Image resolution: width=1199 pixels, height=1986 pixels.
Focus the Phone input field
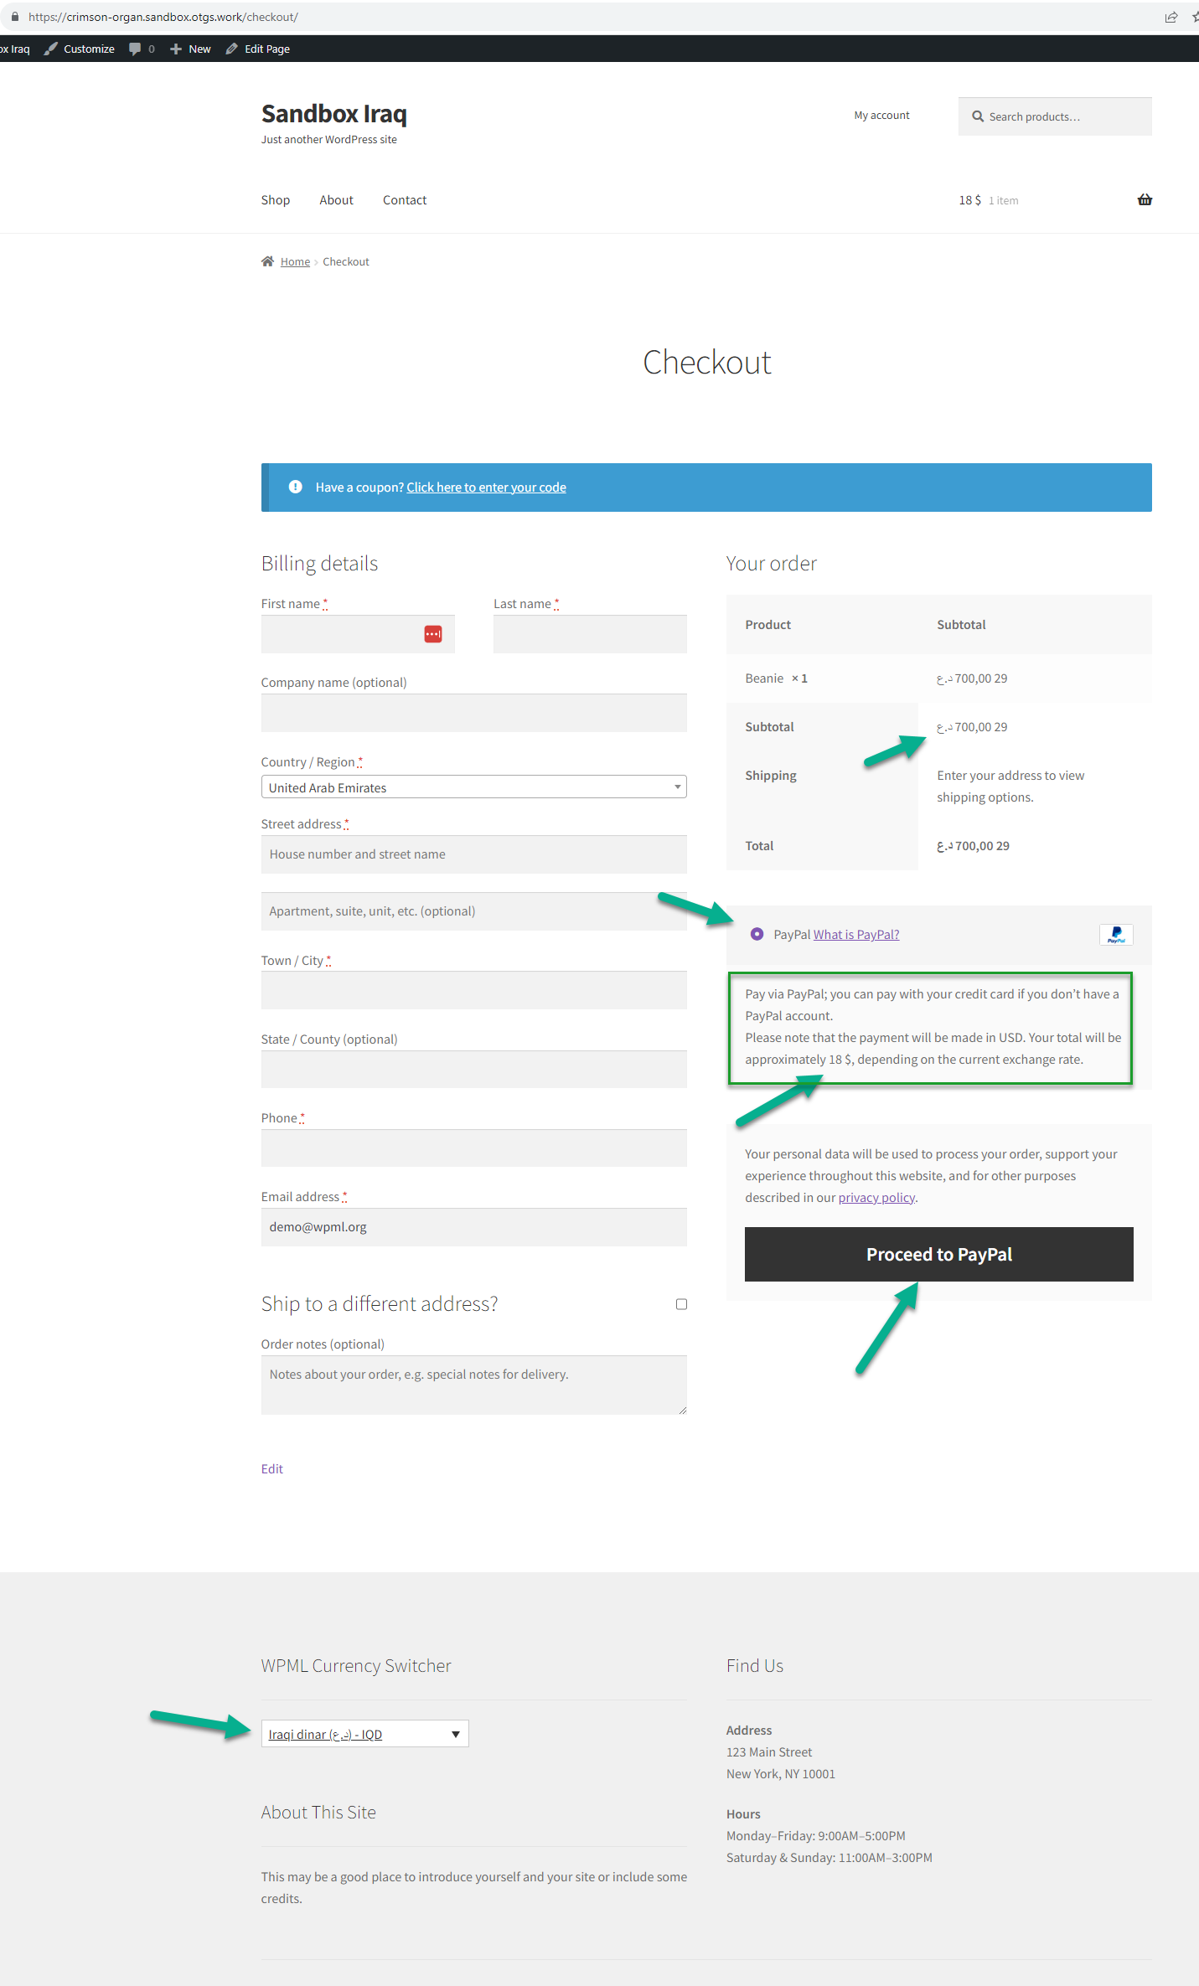[x=474, y=1148]
